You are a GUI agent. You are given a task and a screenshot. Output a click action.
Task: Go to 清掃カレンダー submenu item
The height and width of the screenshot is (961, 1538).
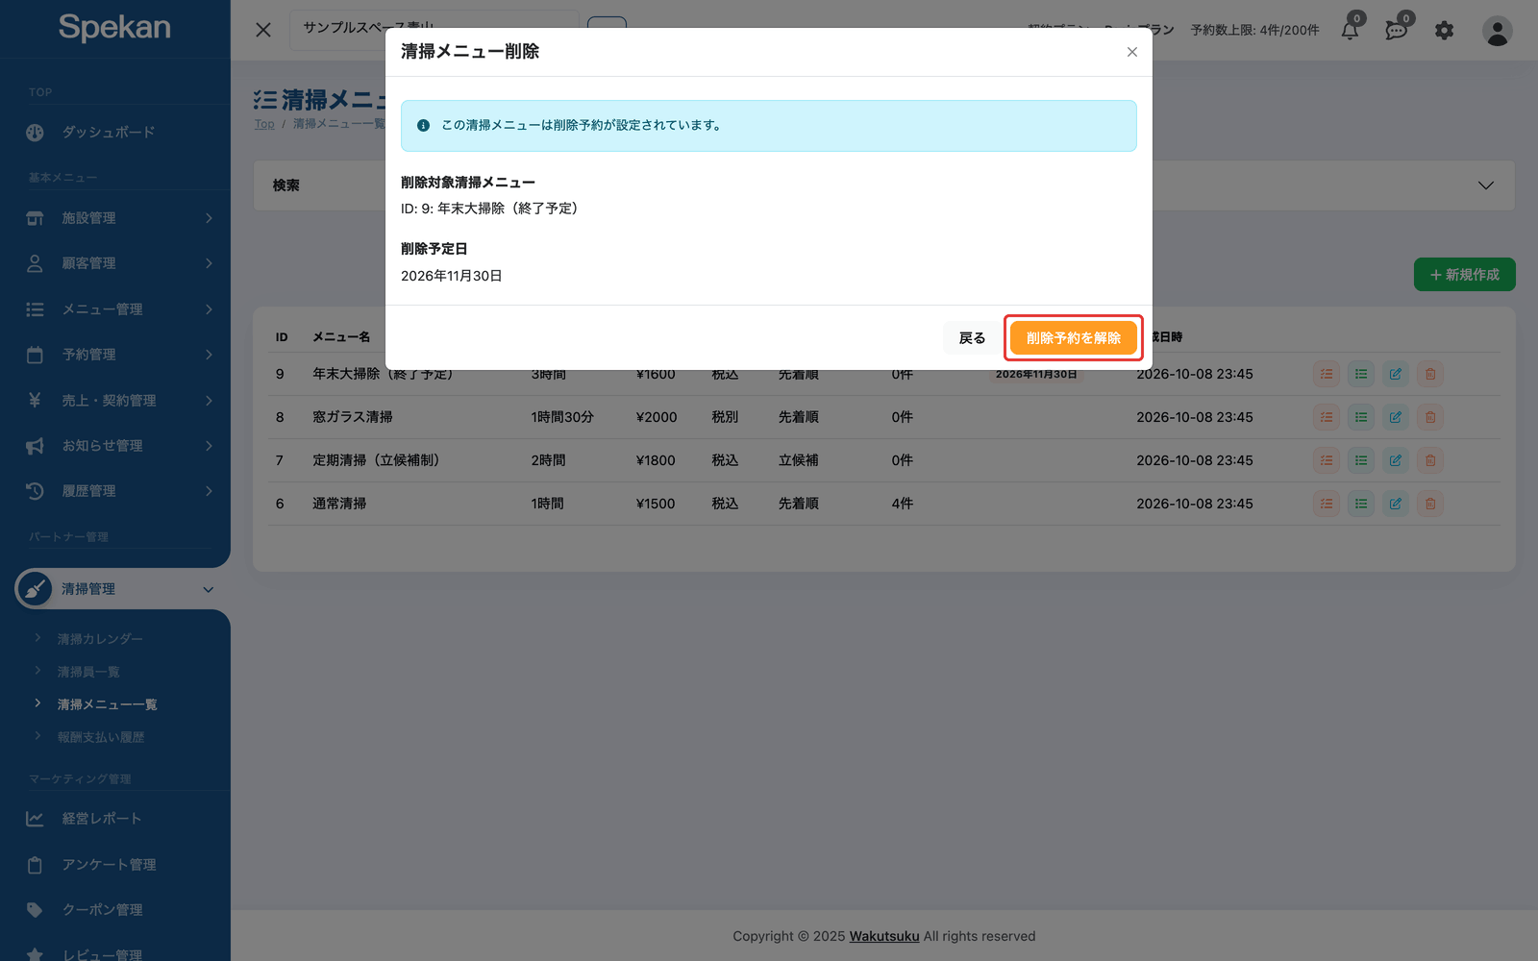[x=100, y=639]
